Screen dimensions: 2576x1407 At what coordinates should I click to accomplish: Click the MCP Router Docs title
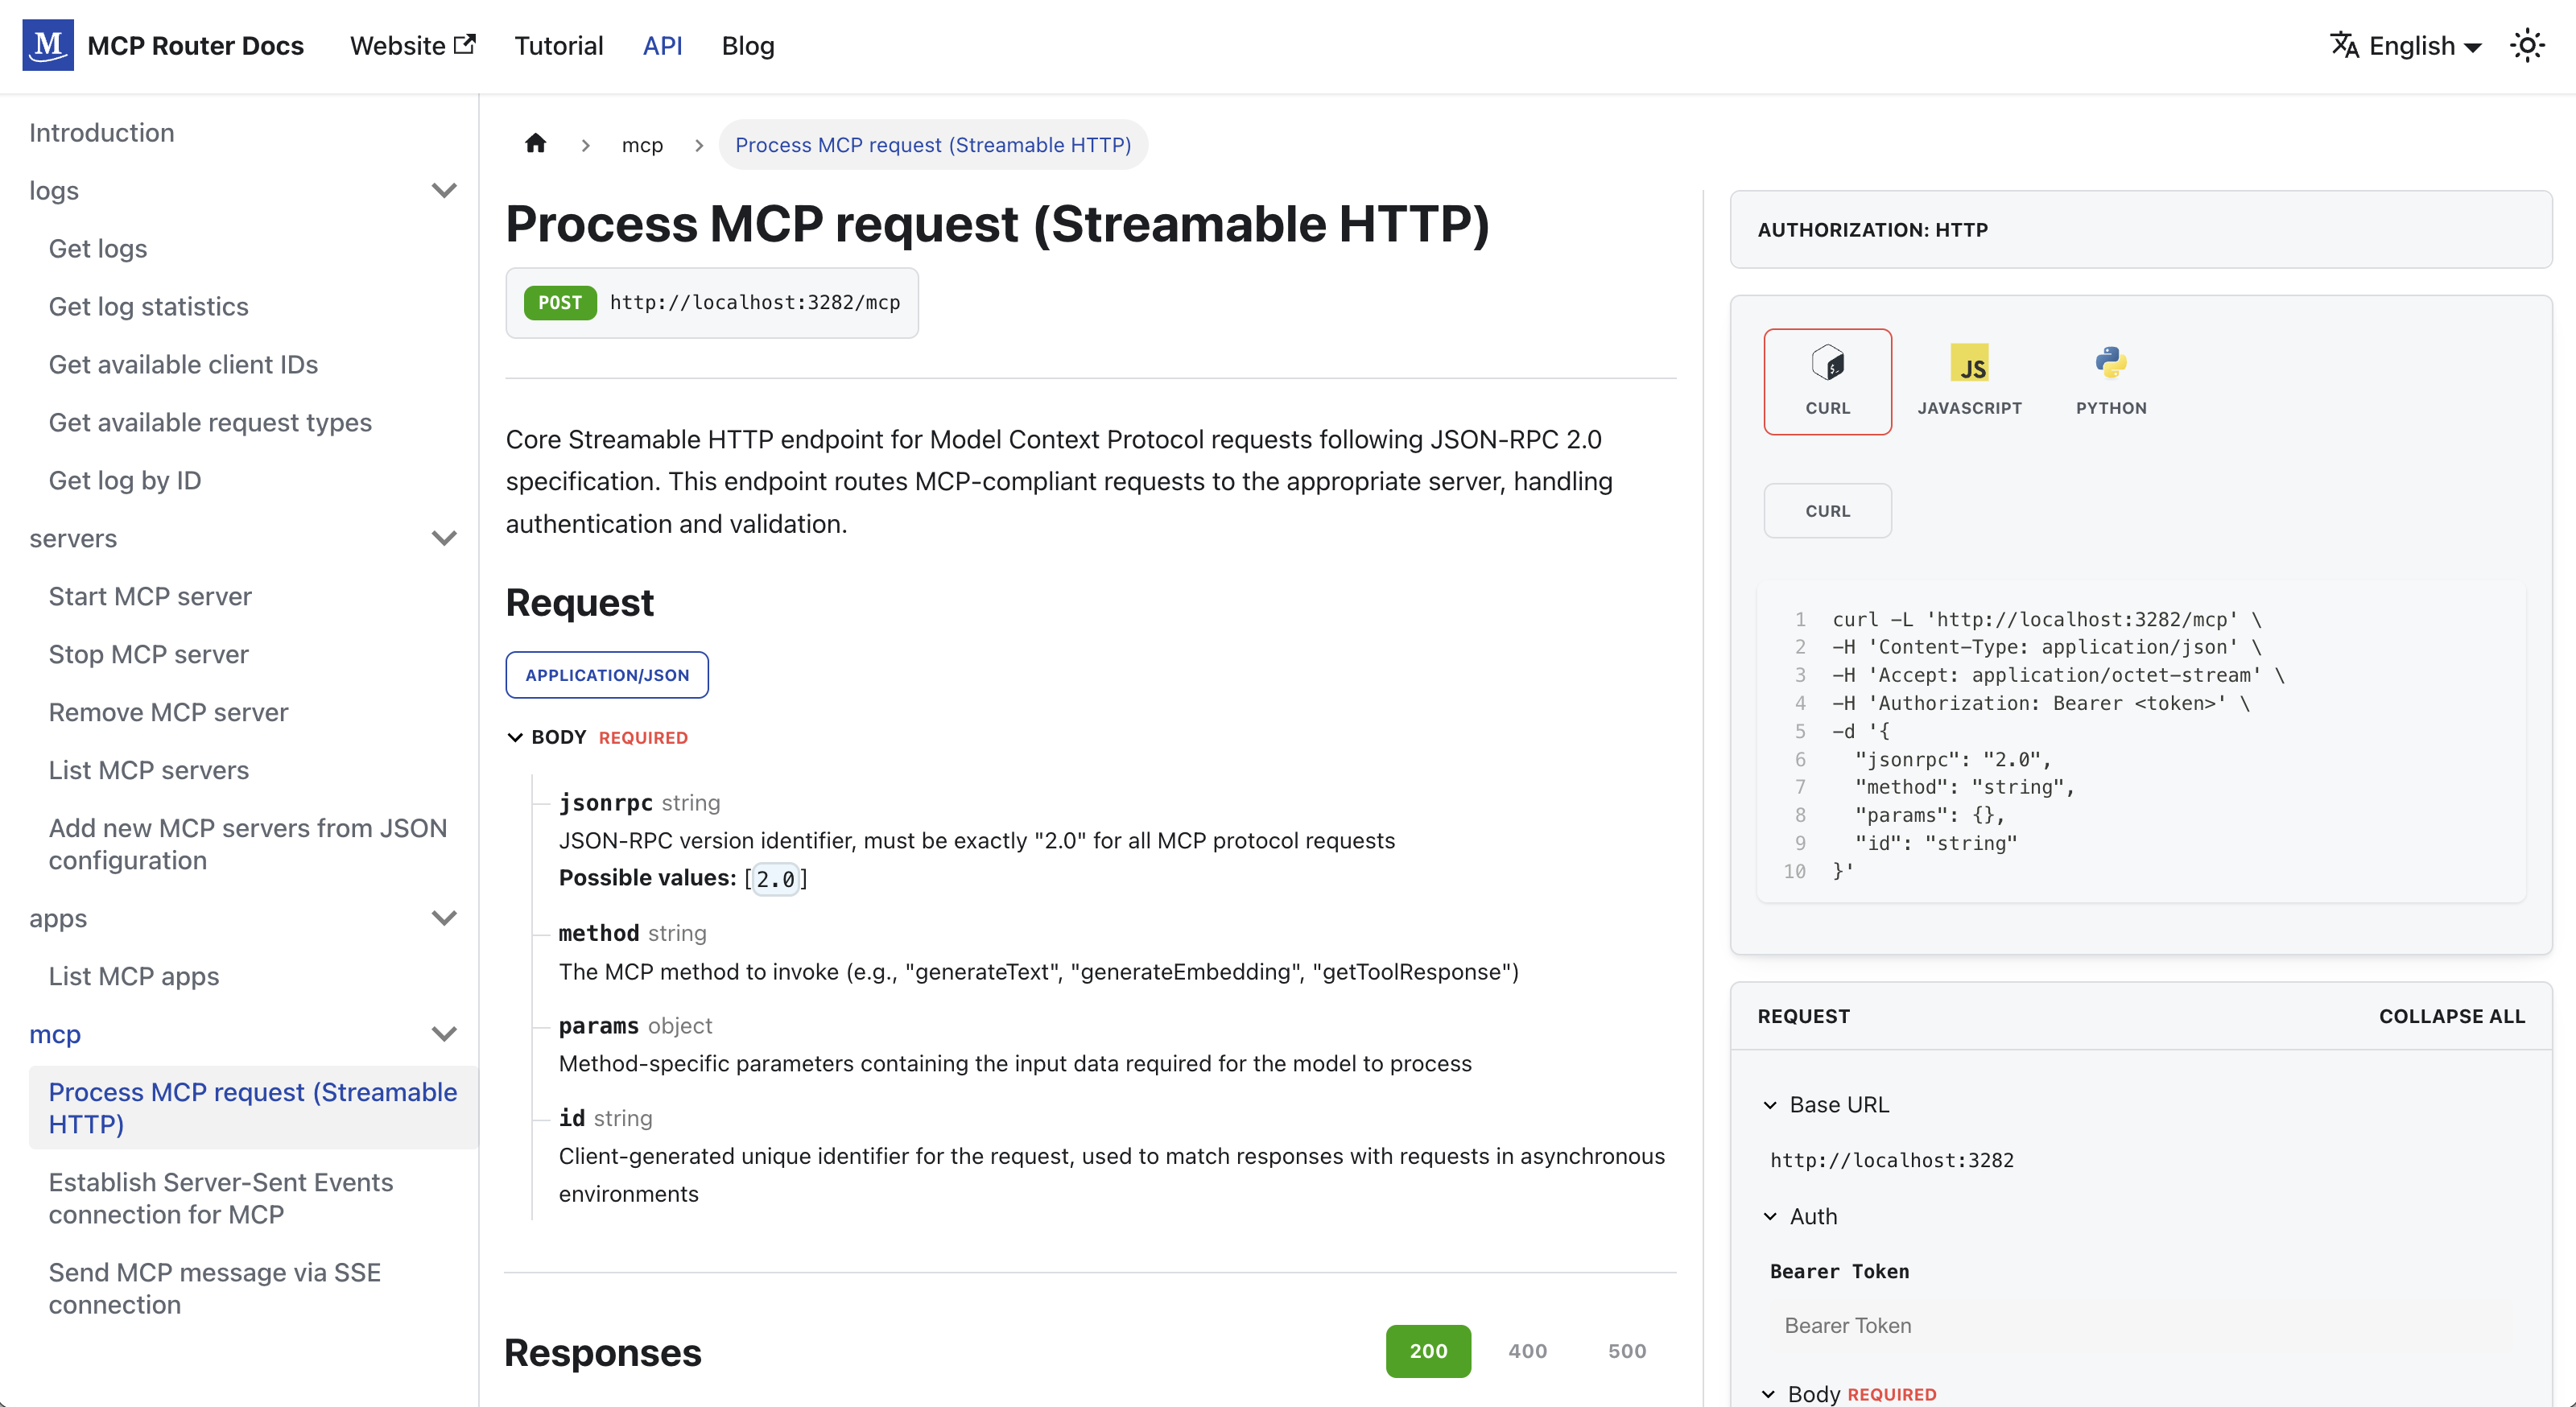tap(196, 45)
